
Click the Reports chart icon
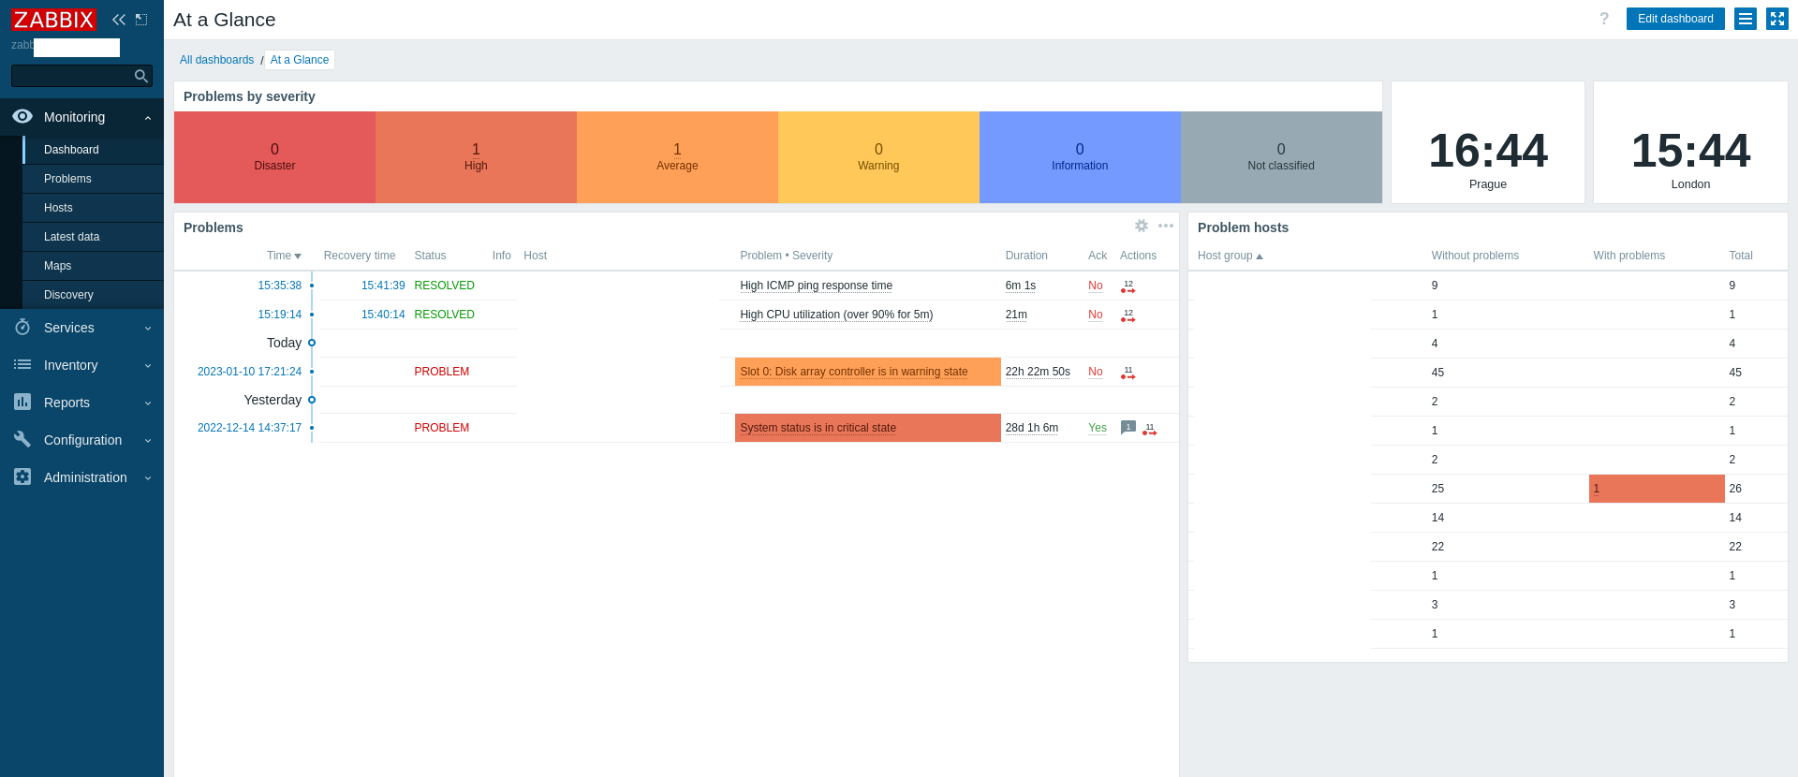pyautogui.click(x=22, y=402)
